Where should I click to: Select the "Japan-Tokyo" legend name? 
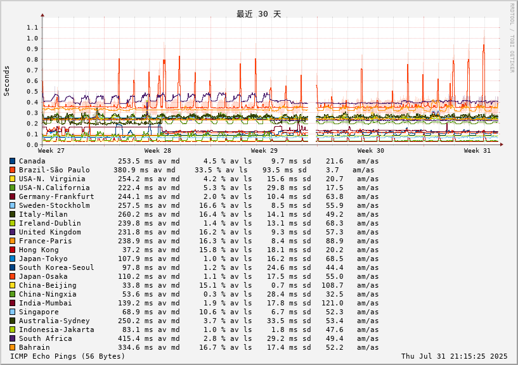[x=43, y=259]
